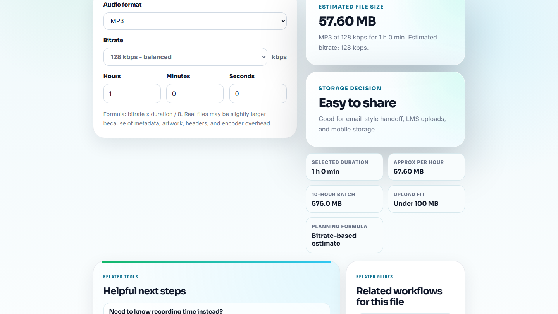Viewport: 558px width, 314px height.
Task: Open the Audio format dropdown showing MP3
Action: pos(195,21)
